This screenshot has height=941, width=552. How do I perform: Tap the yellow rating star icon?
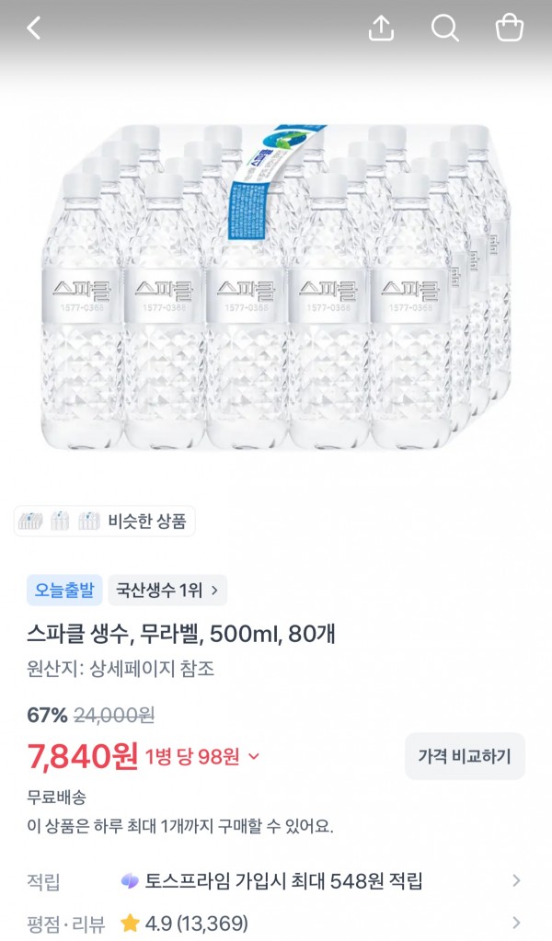(130, 923)
